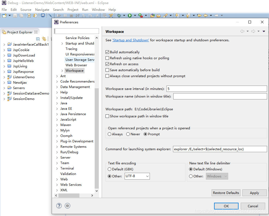Open the Search flashlight toolbar icon
269x216 pixels.
pos(166,15)
